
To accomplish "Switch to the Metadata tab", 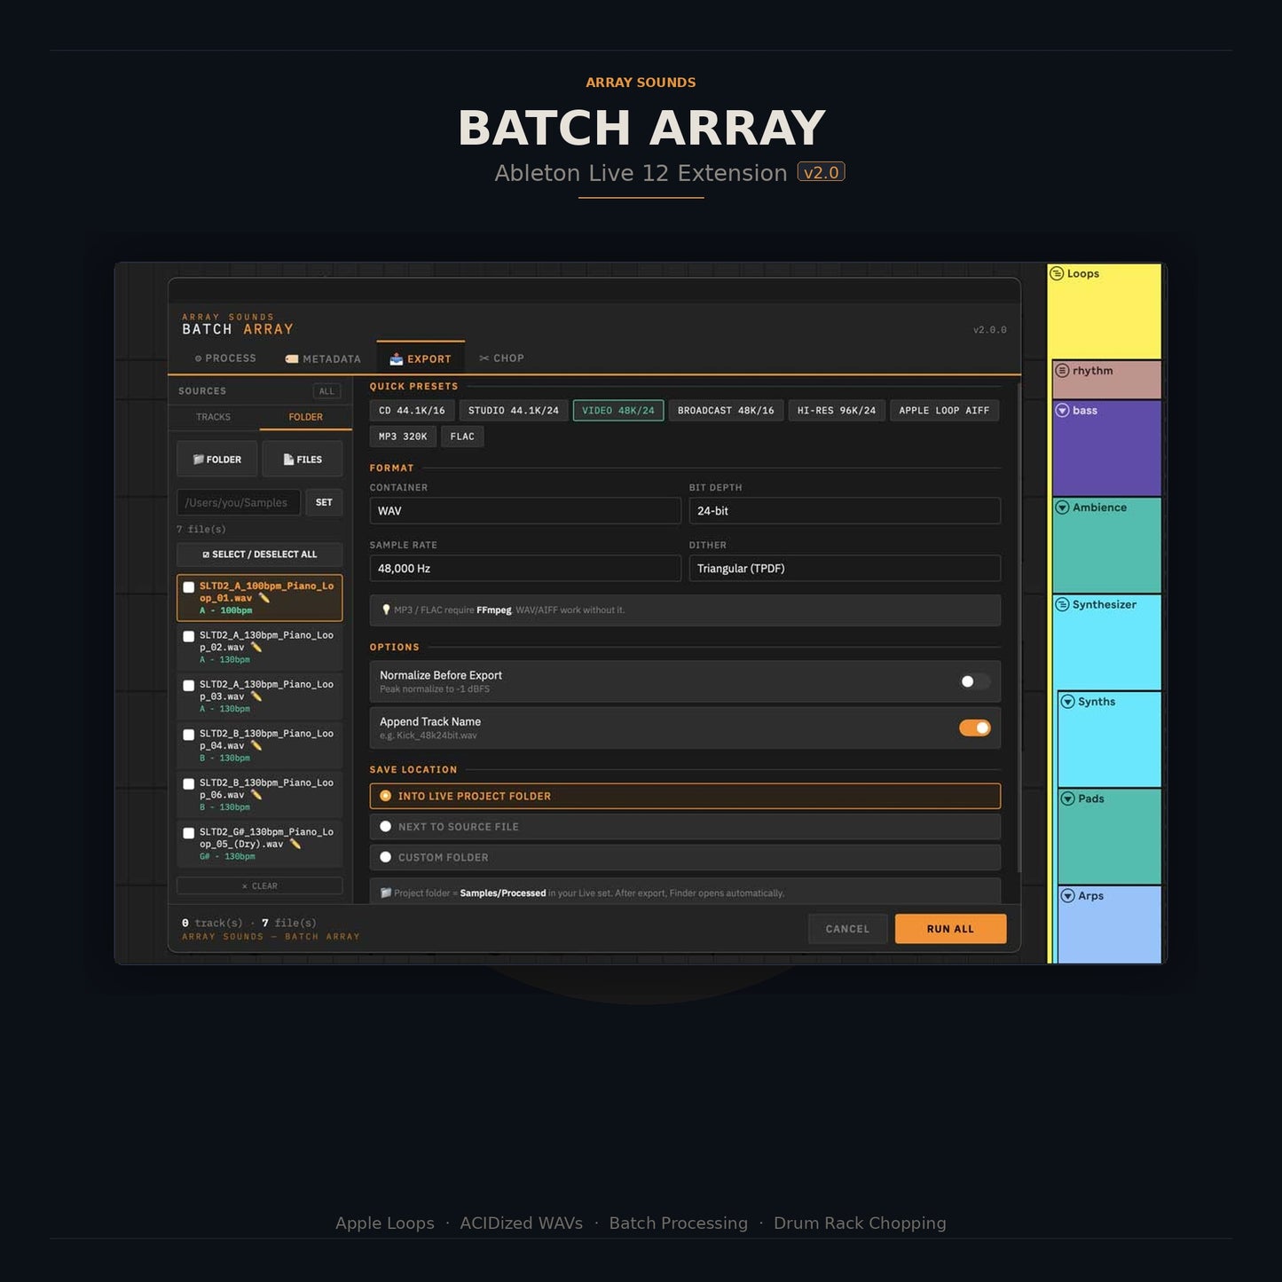I will [x=323, y=358].
